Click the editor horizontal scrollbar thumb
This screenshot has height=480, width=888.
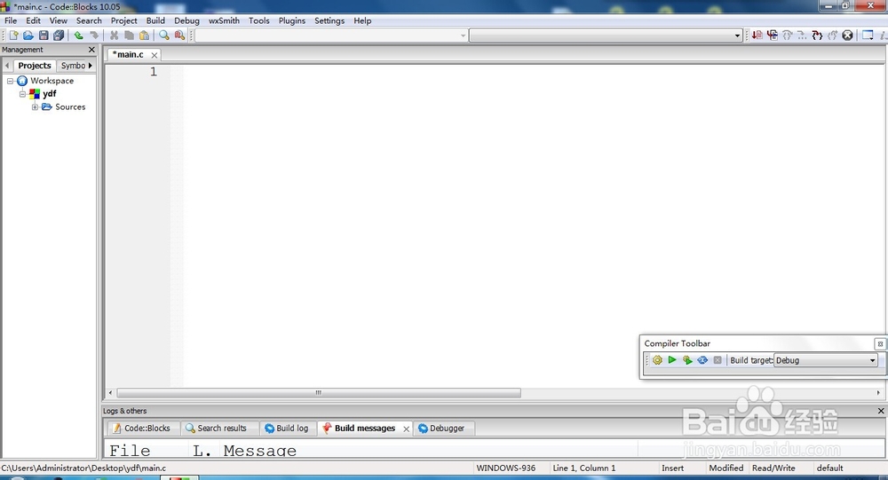[319, 392]
